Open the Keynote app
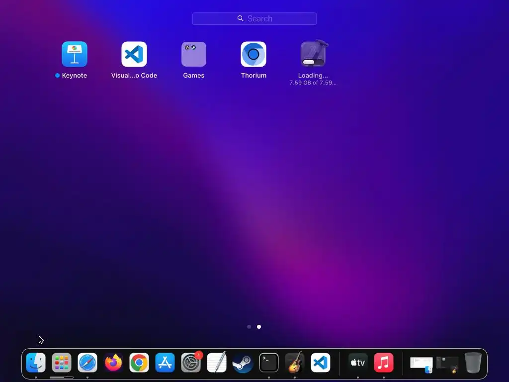Screen dimensions: 509x382 pyautogui.click(x=75, y=54)
